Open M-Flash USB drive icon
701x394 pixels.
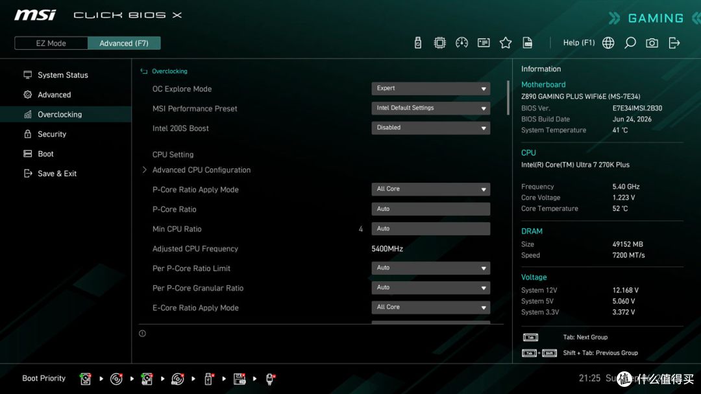(417, 43)
